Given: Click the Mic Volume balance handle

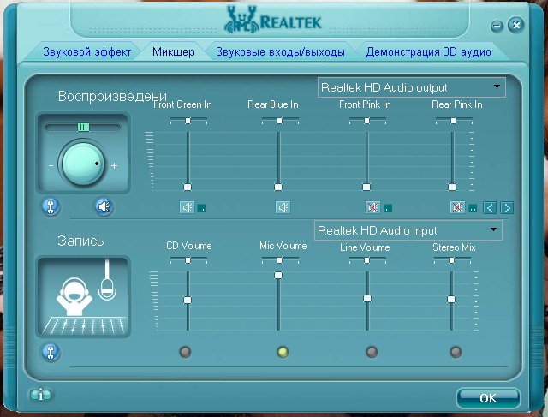Looking at the screenshot, I should pos(279,260).
